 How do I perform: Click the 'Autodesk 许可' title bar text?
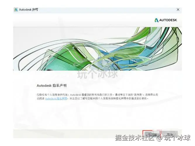click(28, 10)
